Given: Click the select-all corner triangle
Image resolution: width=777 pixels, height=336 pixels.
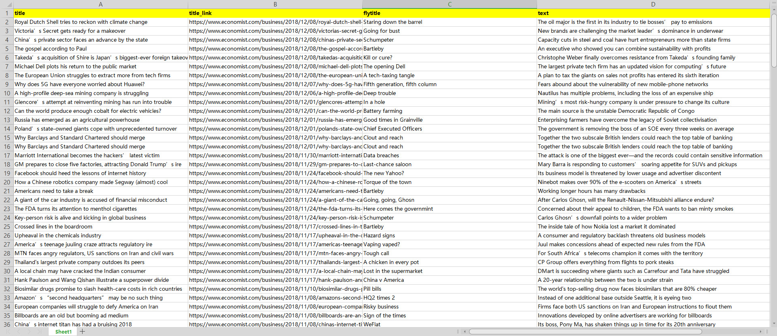Looking at the screenshot, I should pos(6,4).
